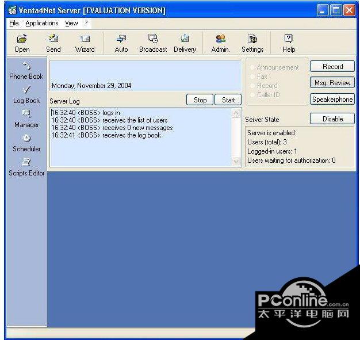Click the Delivery toolbar icon
The height and width of the screenshot is (340, 360).
185,43
